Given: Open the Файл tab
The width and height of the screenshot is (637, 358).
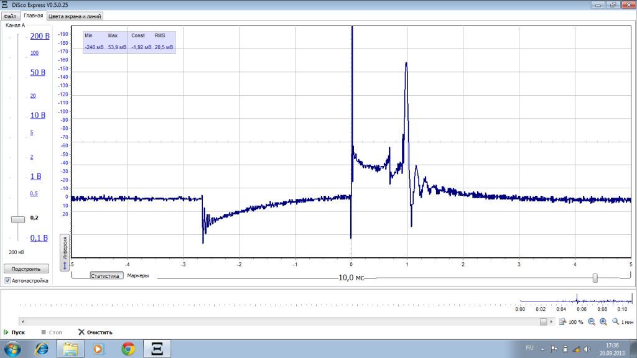Looking at the screenshot, I should tap(10, 16).
